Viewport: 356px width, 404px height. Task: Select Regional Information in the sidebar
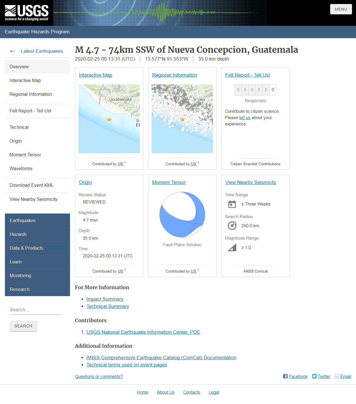coord(37,94)
